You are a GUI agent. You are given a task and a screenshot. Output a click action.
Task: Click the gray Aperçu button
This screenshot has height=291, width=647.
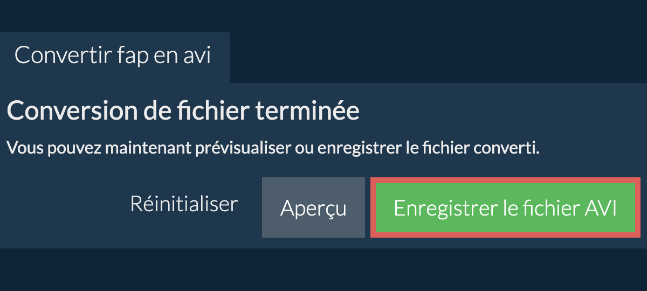313,207
